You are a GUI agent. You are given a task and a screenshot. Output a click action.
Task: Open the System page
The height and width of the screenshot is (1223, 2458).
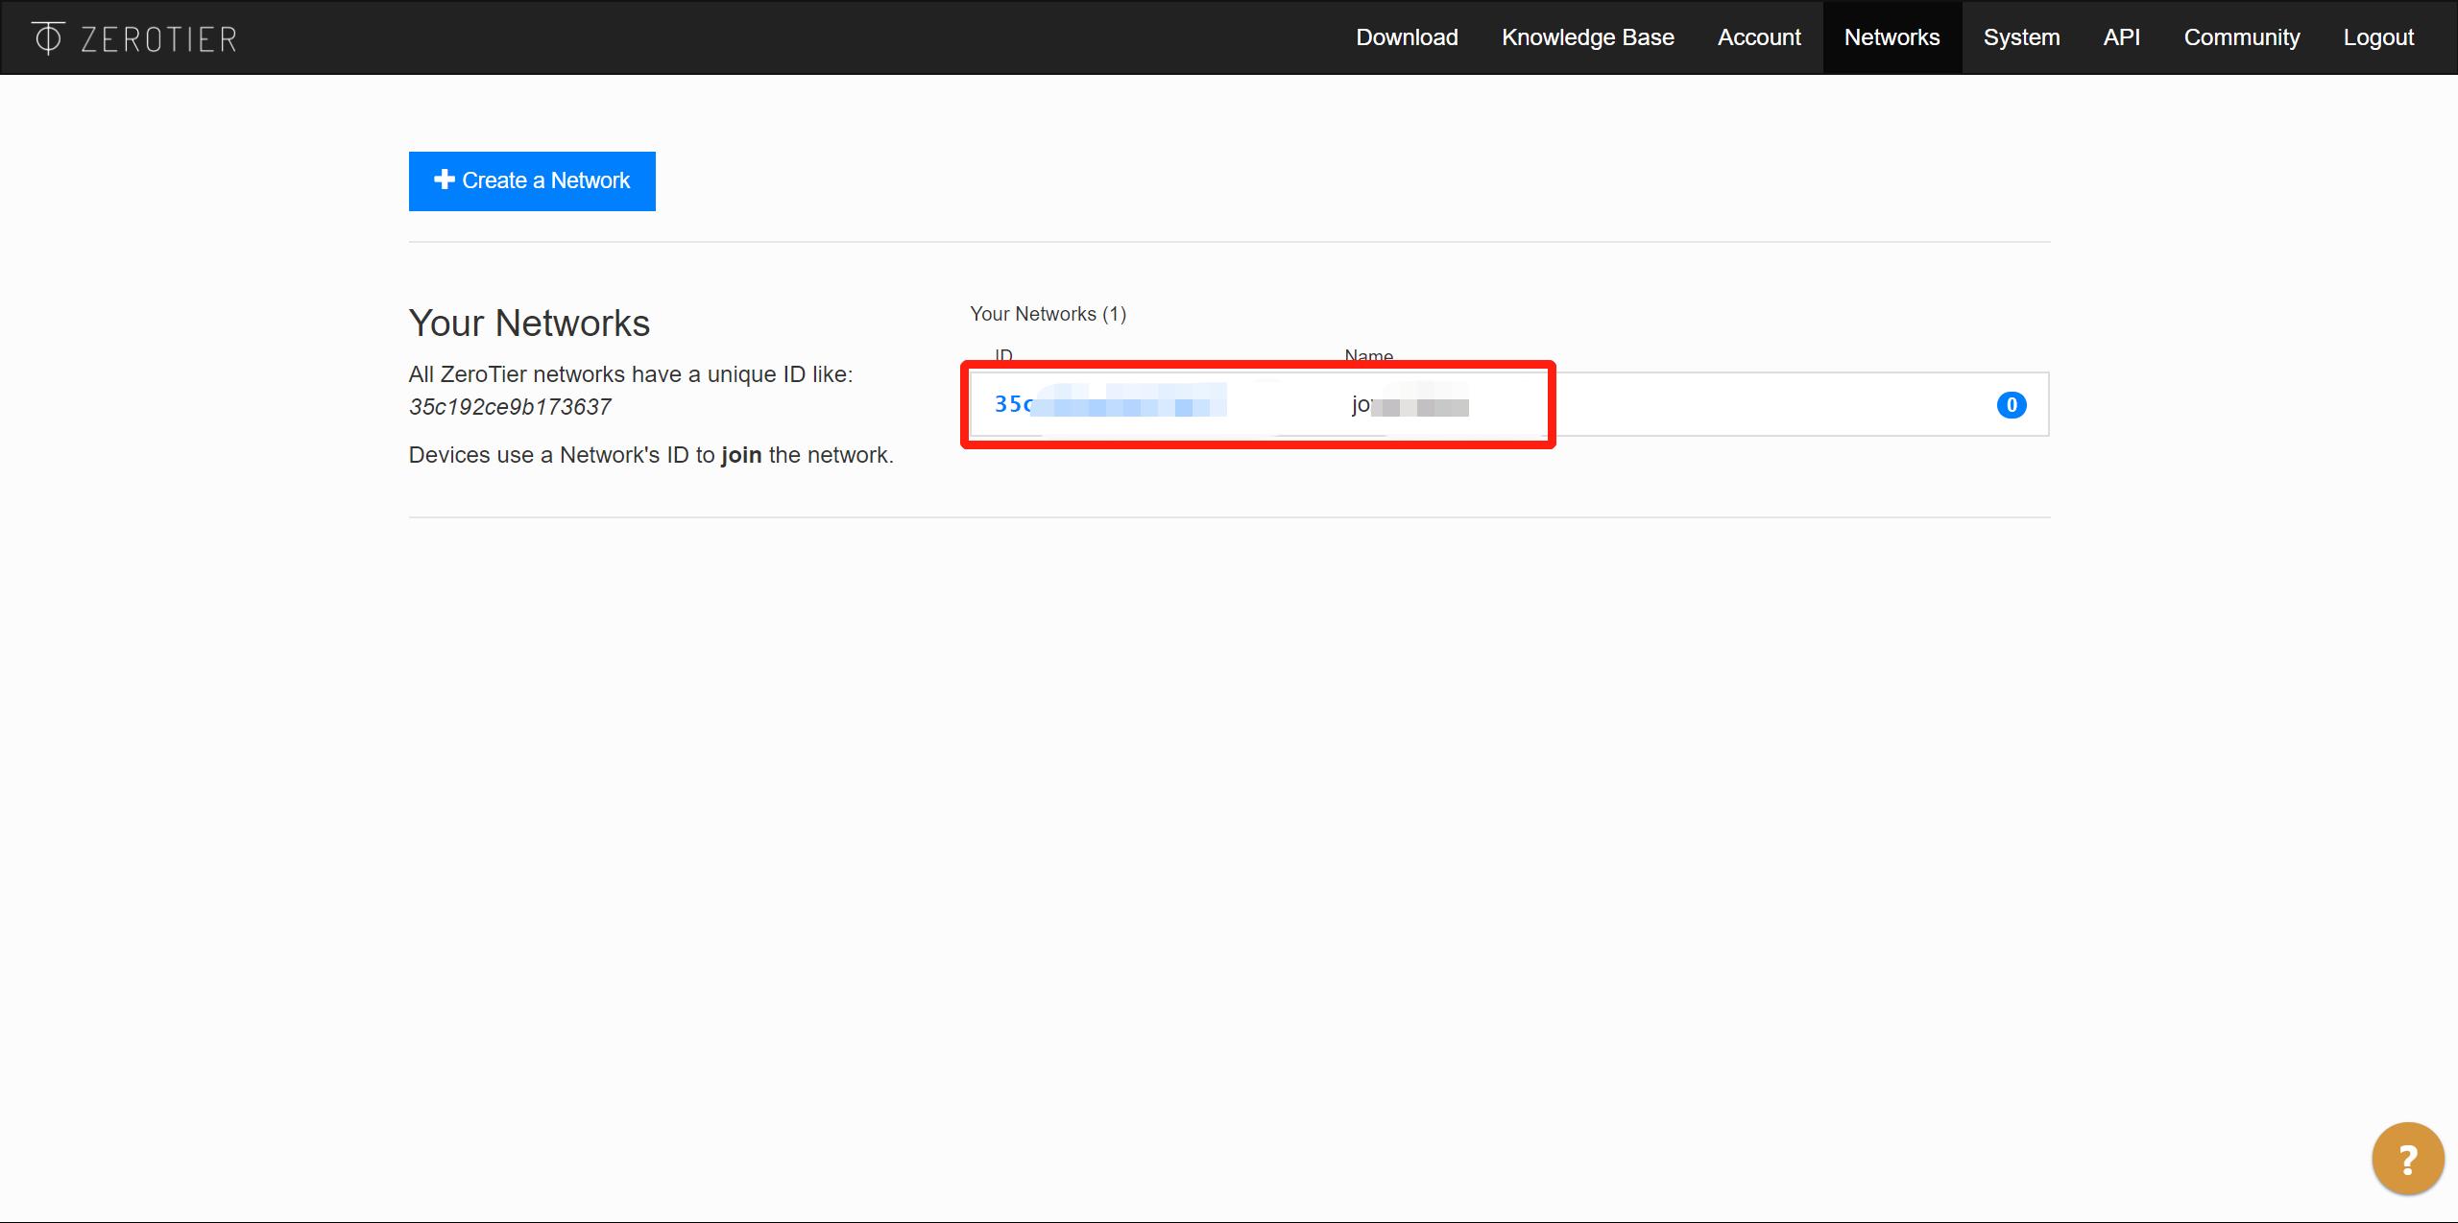(x=2021, y=37)
